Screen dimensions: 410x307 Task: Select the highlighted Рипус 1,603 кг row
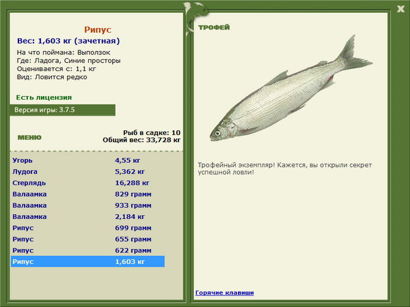[87, 261]
